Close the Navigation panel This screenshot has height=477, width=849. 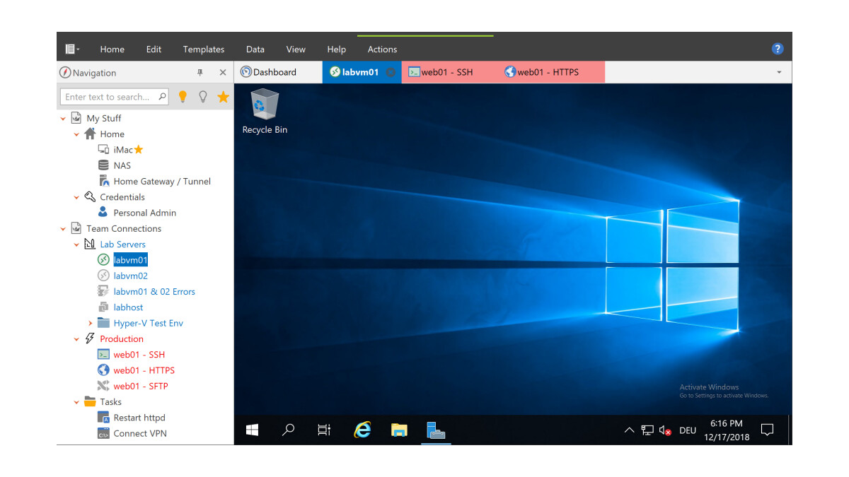click(x=223, y=73)
